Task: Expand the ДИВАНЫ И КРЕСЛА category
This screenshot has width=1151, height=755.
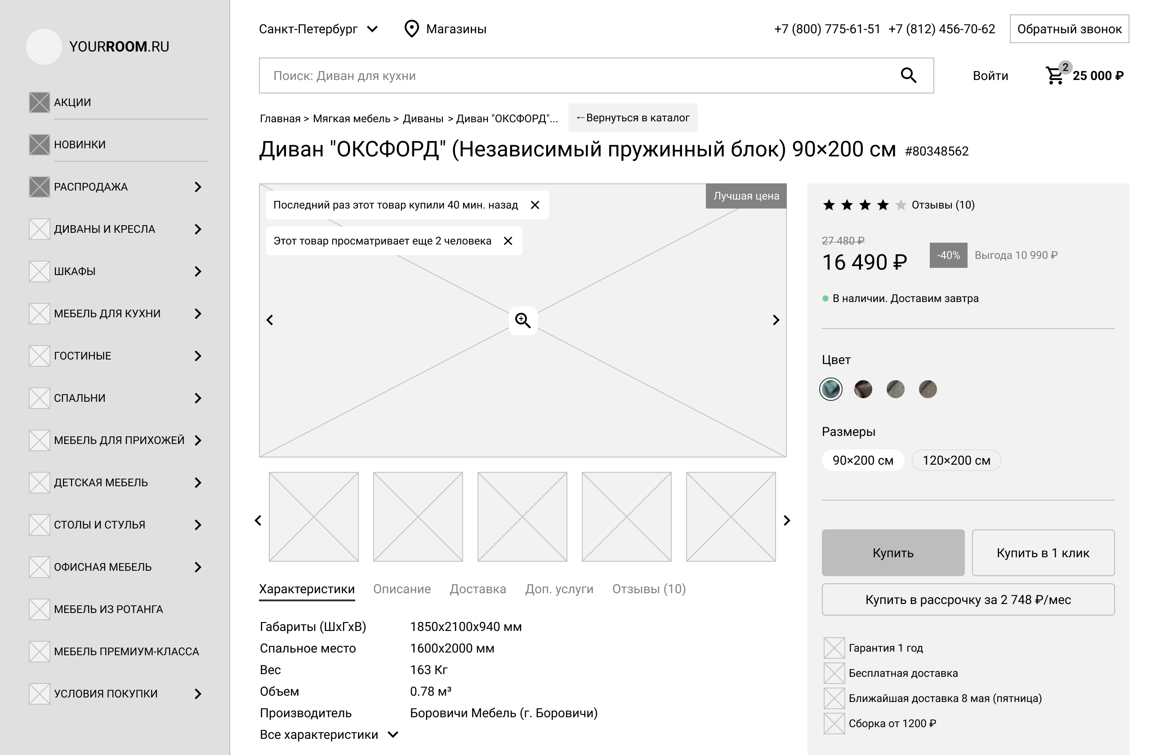Action: [x=197, y=229]
